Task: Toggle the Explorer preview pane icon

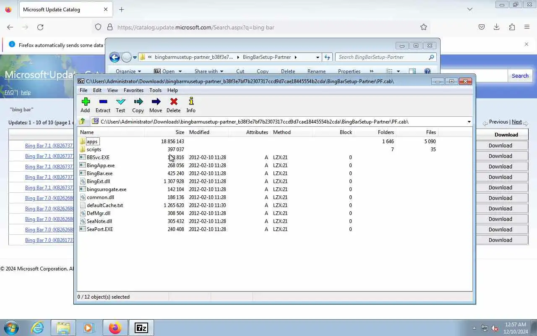Action: click(x=412, y=71)
